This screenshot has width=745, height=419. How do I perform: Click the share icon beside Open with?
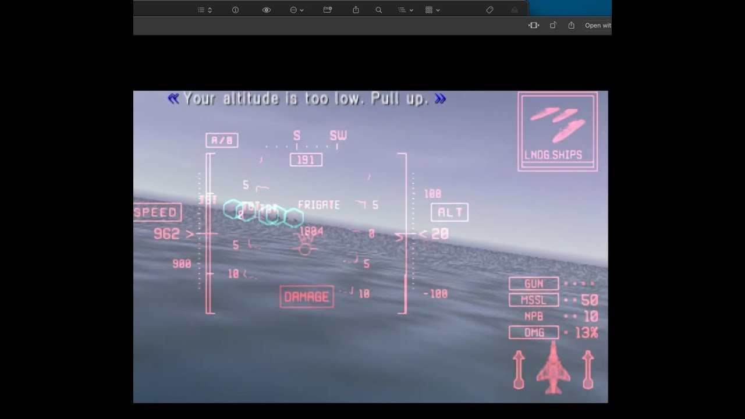click(572, 25)
